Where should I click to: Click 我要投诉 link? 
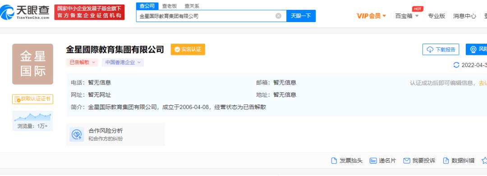coord(423,161)
